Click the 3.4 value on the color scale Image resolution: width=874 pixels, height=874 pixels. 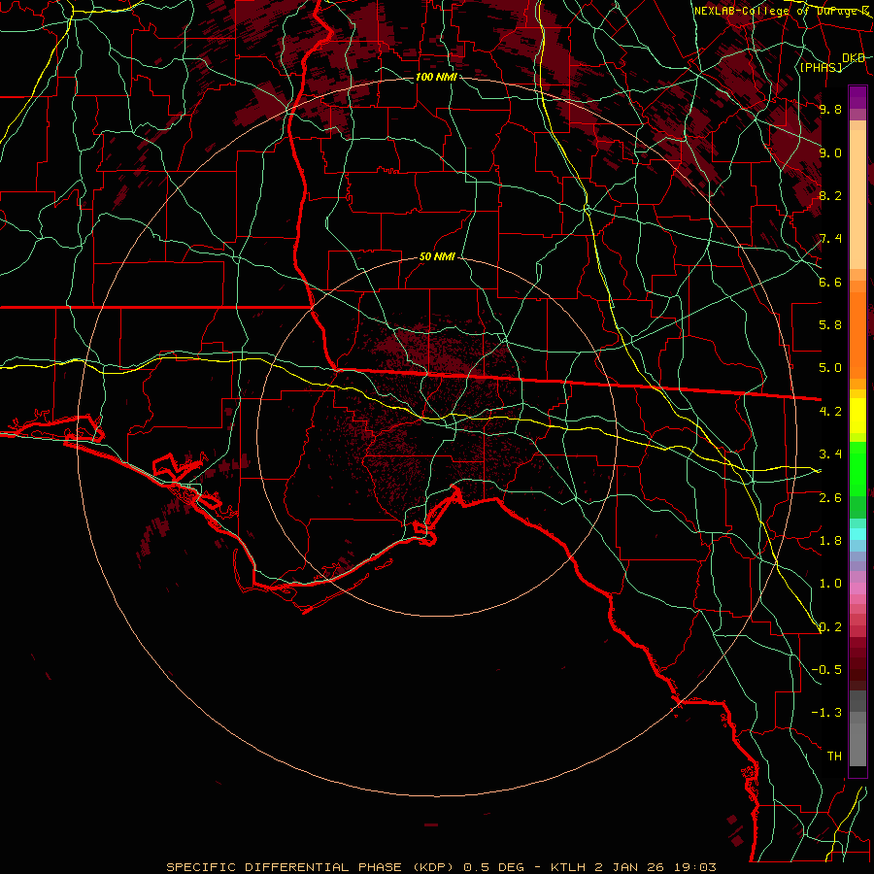pyautogui.click(x=830, y=454)
